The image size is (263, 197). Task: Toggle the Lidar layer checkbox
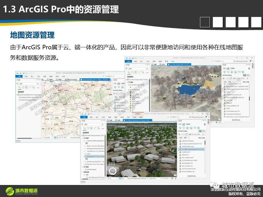(85, 154)
